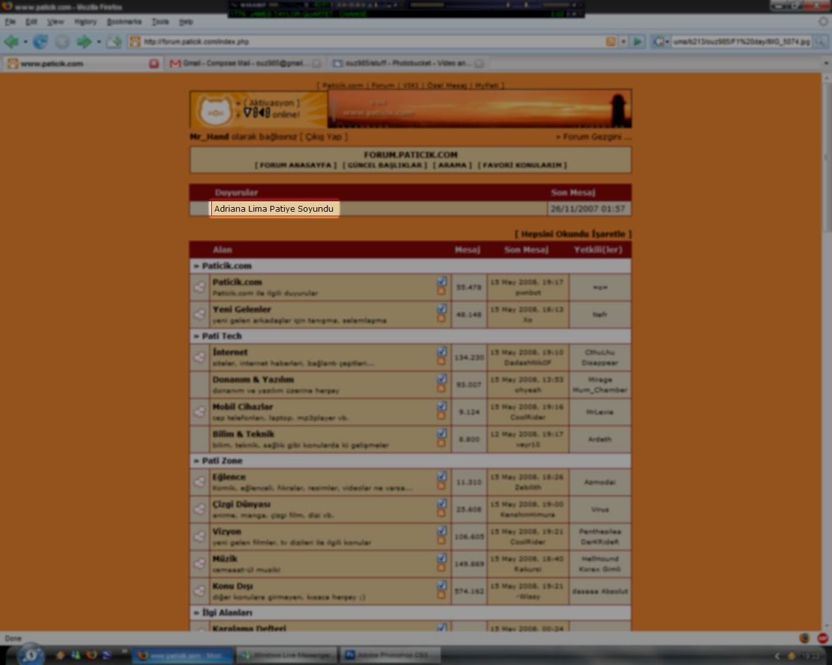Click the Hepsini Okundu İşaretle link

coord(573,234)
